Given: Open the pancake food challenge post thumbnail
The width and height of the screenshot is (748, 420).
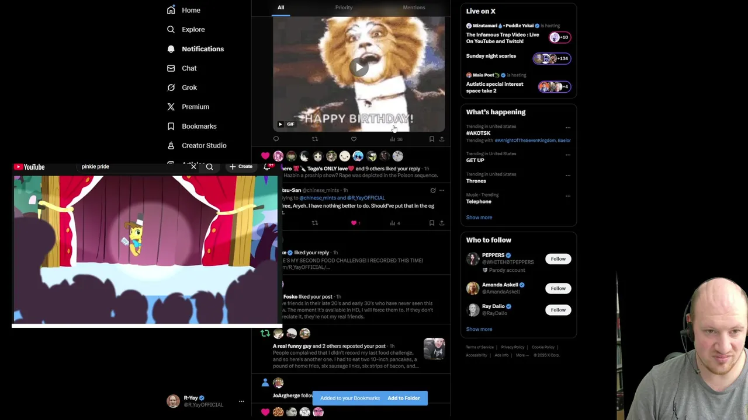Looking at the screenshot, I should click(434, 349).
